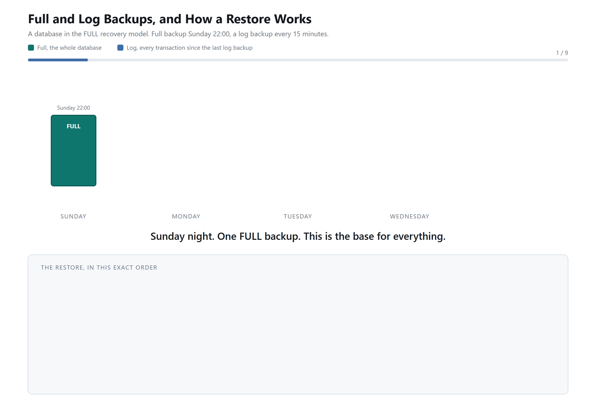Click the green FULL backup block
The width and height of the screenshot is (596, 409).
tap(74, 151)
